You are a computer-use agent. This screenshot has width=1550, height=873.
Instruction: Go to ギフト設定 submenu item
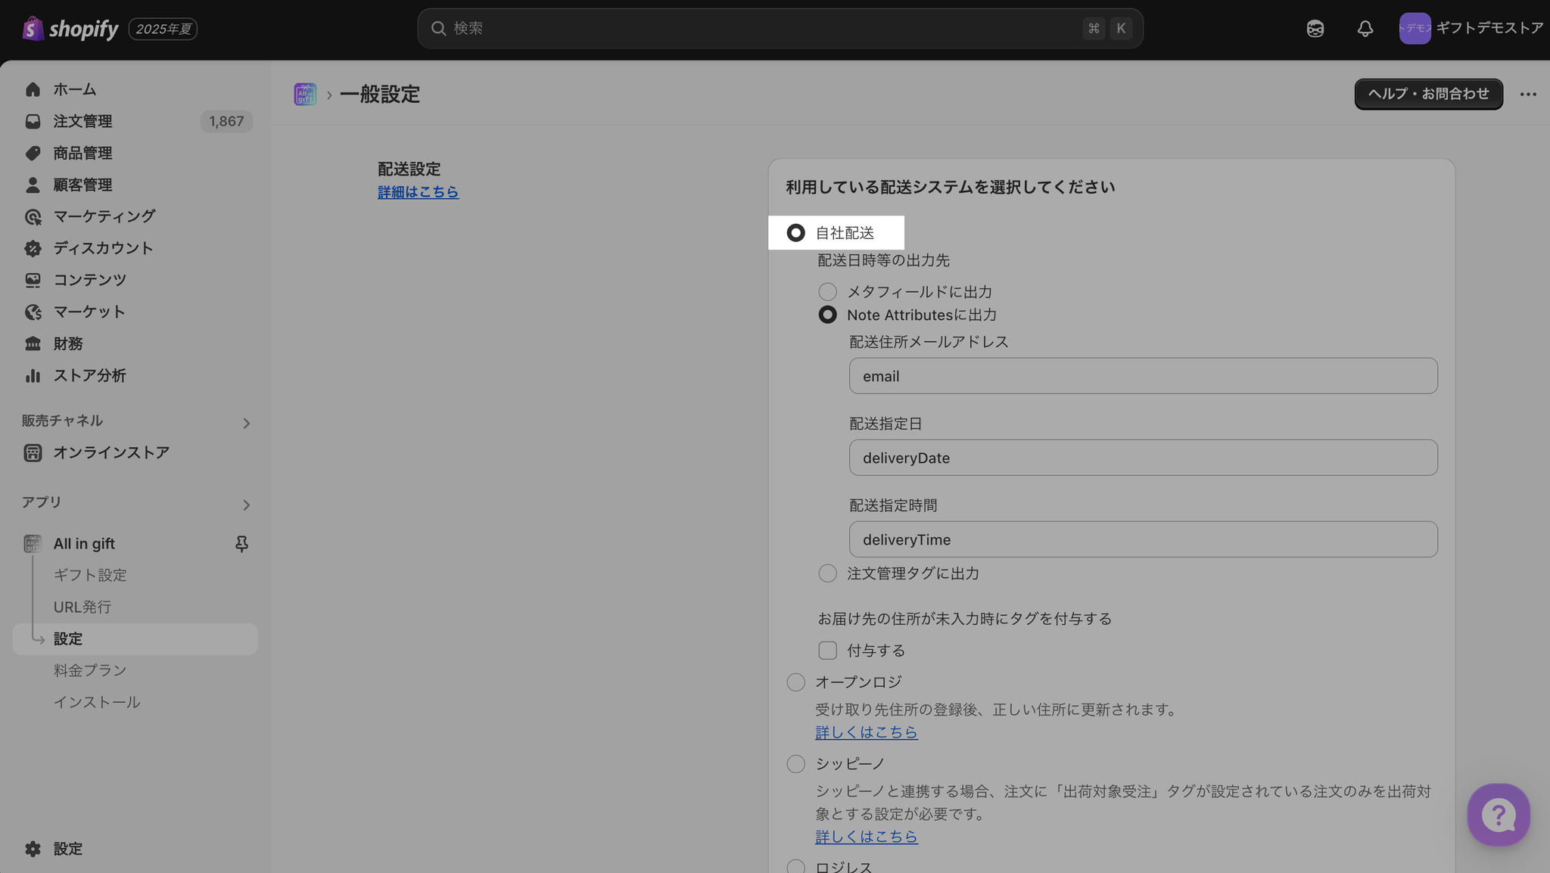click(90, 575)
